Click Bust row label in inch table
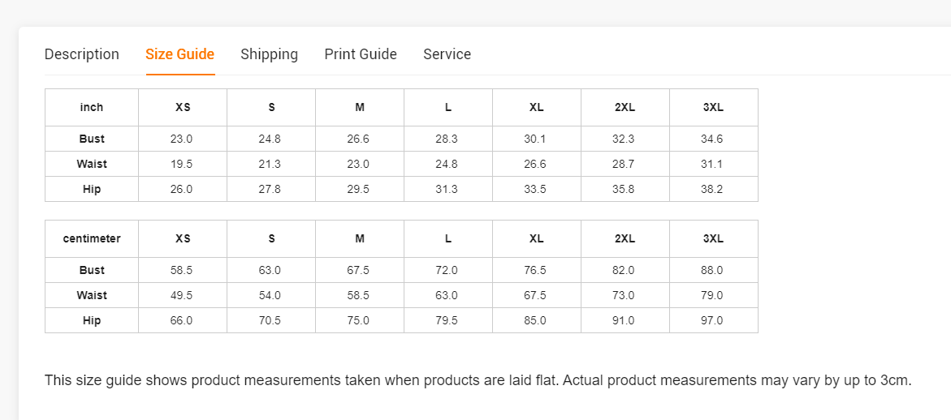This screenshot has height=420, width=951. tap(92, 139)
